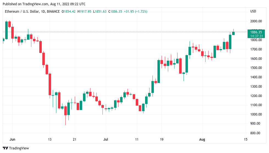The width and height of the screenshot is (269, 153).
Task: Click the 13 date axis marker
Action: (49, 139)
